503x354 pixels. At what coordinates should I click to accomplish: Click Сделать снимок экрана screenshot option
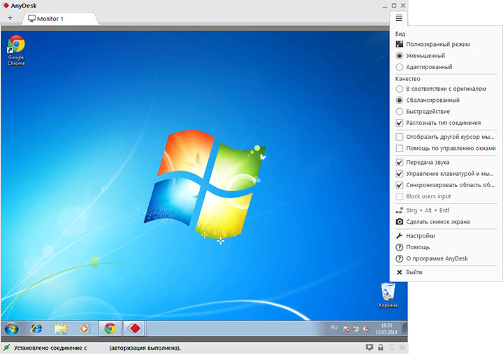tap(437, 221)
